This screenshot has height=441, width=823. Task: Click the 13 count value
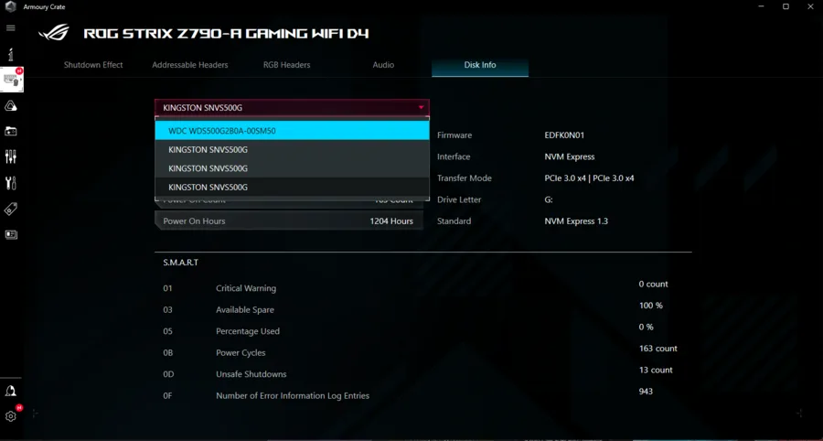(x=656, y=371)
